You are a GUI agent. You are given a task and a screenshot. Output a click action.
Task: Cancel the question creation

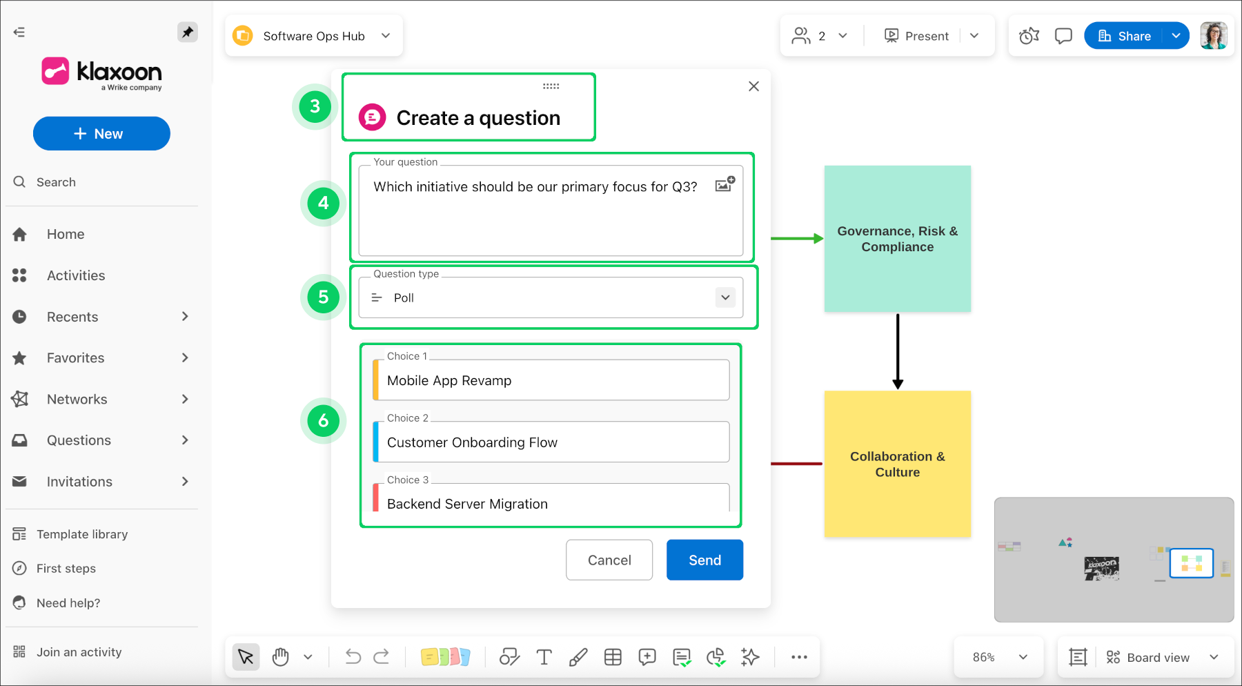(609, 560)
